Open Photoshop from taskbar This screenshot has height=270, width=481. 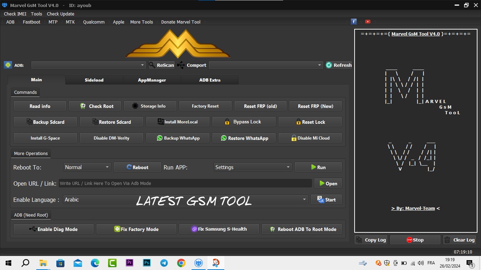tap(147, 263)
